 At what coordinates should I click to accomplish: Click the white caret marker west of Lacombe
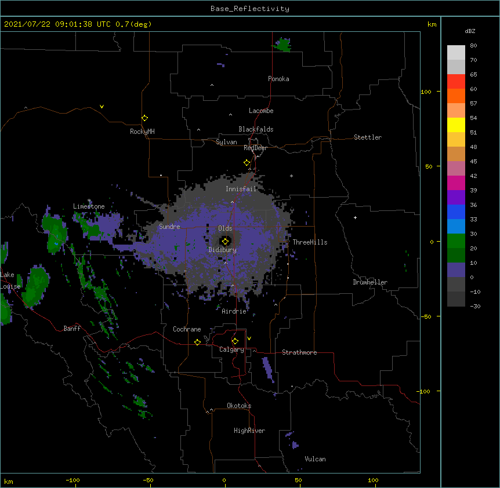click(x=230, y=115)
